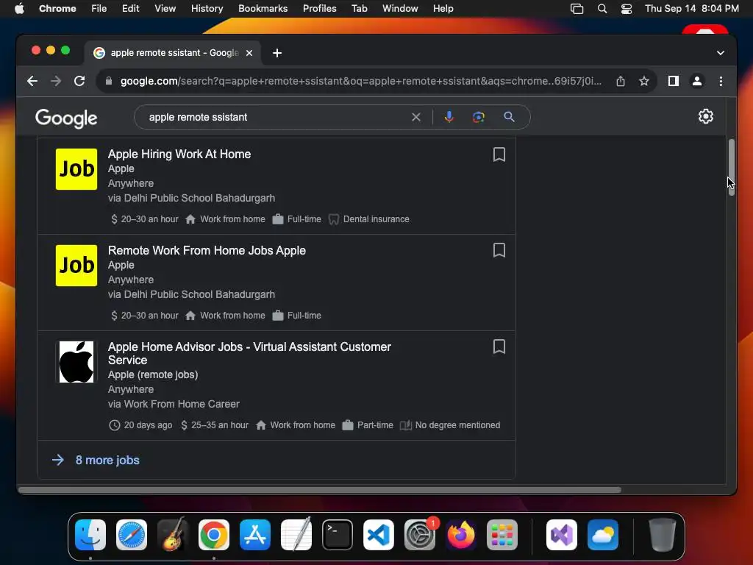The height and width of the screenshot is (565, 753).
Task: Click Full-time tag on first job
Action: point(297,219)
